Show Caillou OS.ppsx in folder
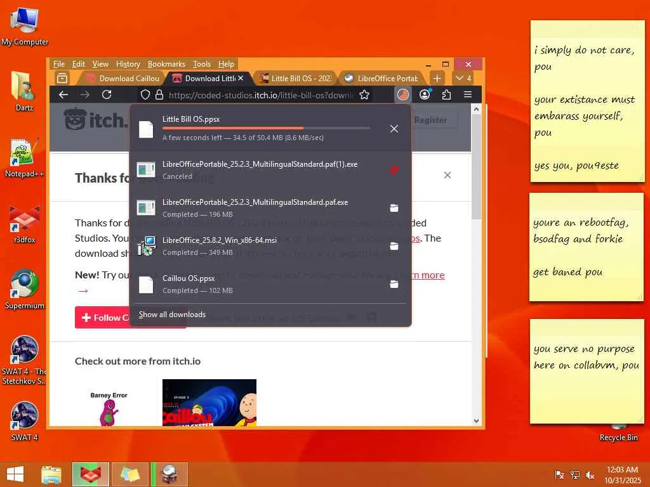Screen dimensions: 650x487 [x=394, y=284]
